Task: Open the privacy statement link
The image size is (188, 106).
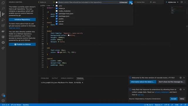Action: (x=162, y=92)
